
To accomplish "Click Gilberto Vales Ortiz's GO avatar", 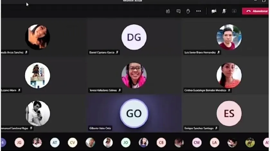I will [x=134, y=113].
